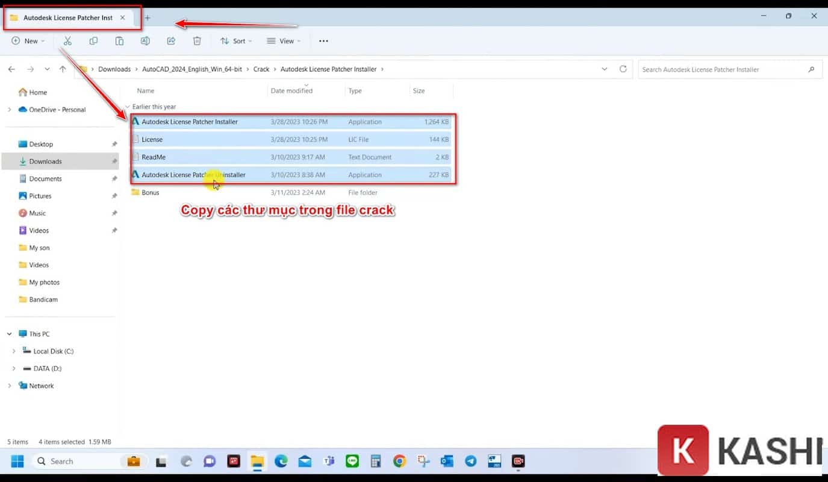Open the View dropdown menu
This screenshot has height=482, width=828.
283,40
